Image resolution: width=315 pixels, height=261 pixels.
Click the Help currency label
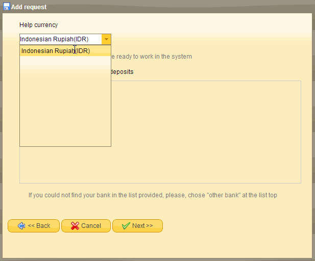[39, 25]
